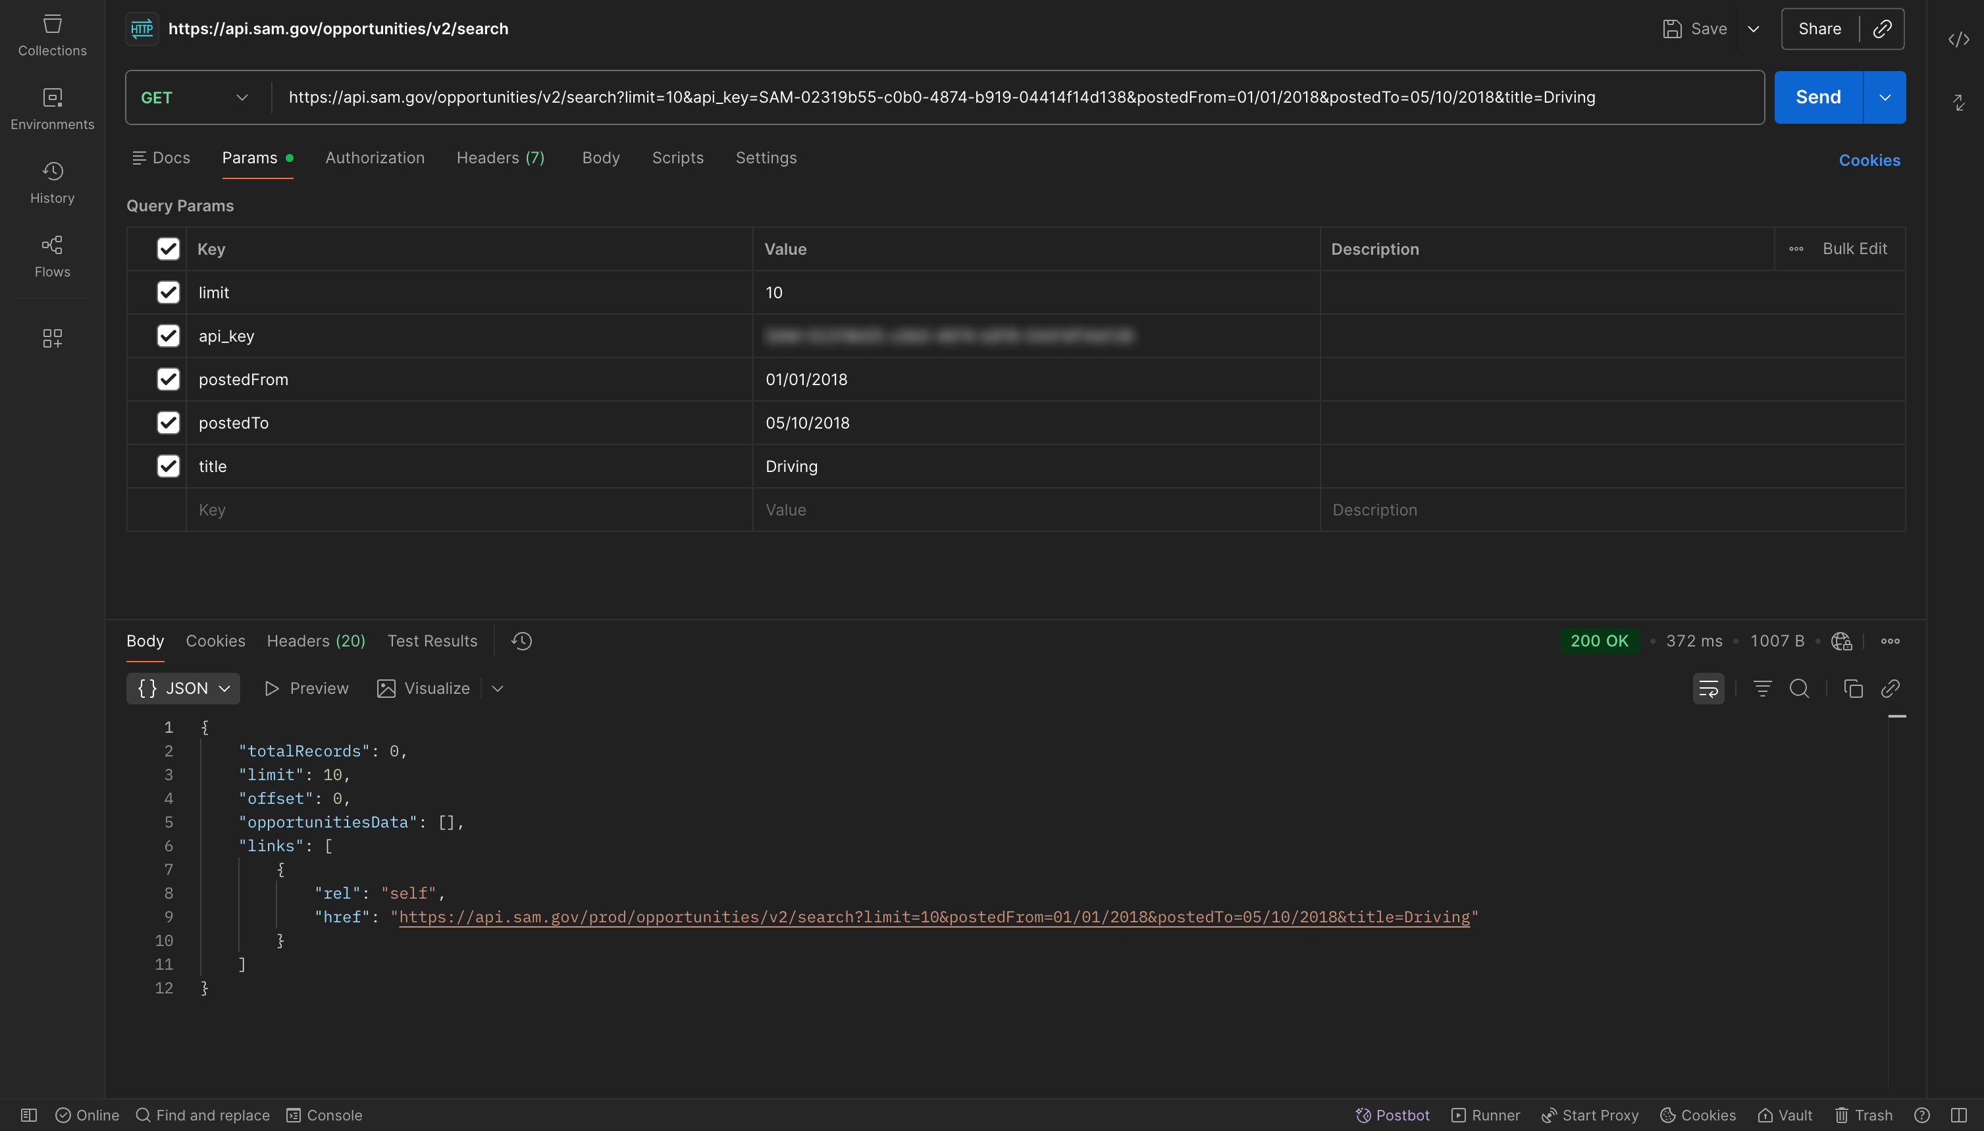Uncheck the limit parameter checkbox
This screenshot has height=1131, width=1984.
pos(168,292)
